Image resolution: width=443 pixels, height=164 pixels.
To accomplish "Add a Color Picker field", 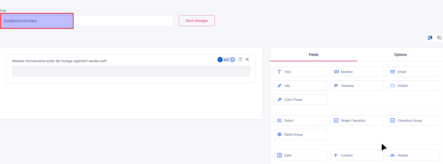I will pos(300,100).
